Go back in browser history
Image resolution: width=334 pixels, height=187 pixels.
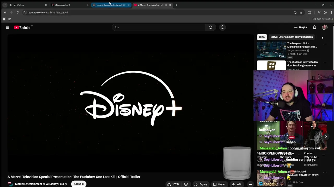(5, 12)
